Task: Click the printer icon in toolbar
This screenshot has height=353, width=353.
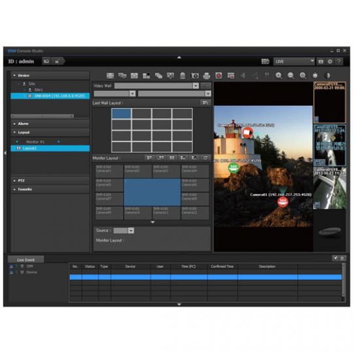Action: [x=207, y=76]
